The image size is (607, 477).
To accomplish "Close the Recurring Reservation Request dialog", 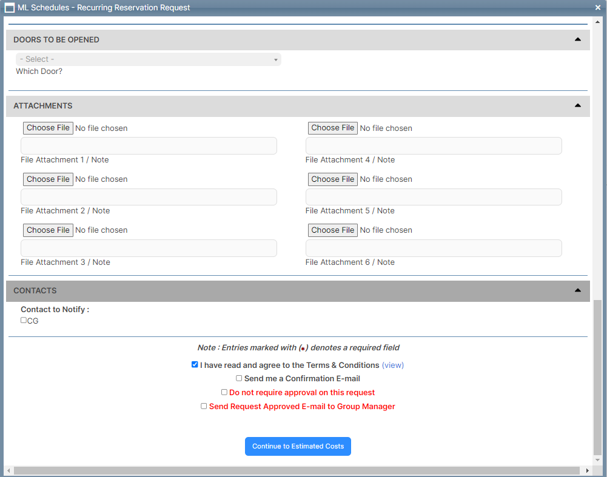I will click(598, 8).
